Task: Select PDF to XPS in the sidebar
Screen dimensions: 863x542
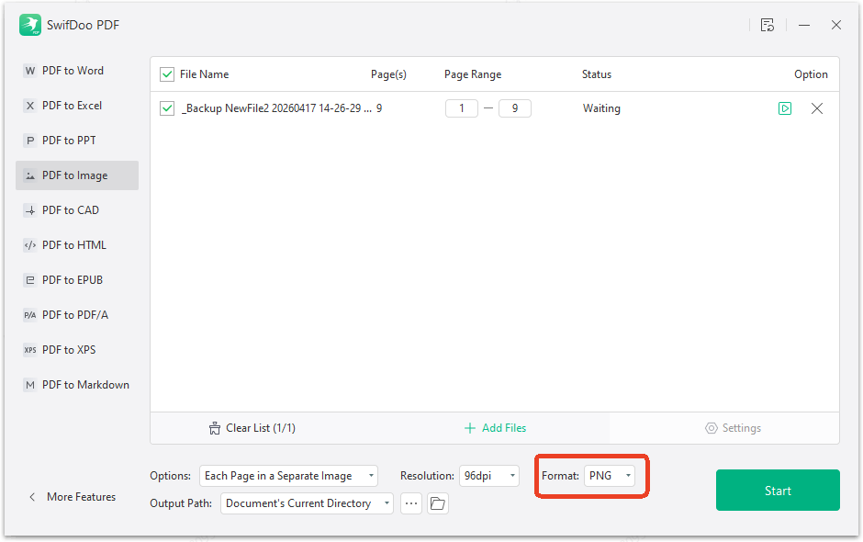Action: (77, 350)
